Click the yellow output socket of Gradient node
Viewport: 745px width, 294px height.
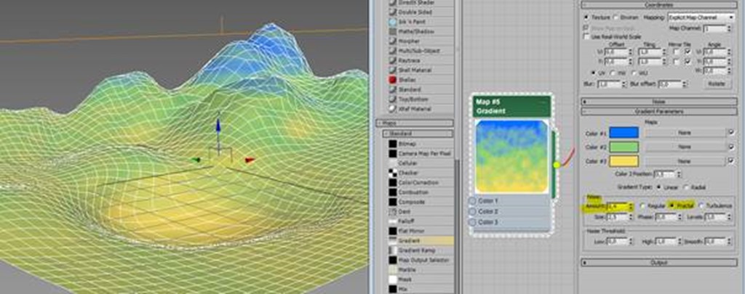[557, 165]
